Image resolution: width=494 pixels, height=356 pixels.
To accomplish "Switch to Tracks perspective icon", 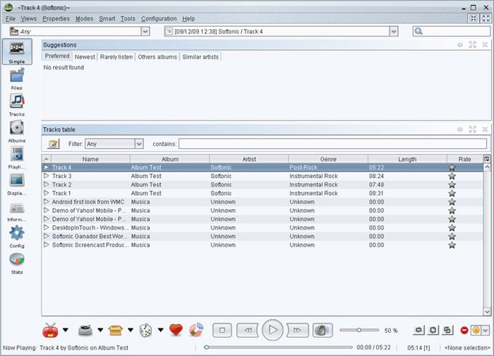I will (x=17, y=102).
